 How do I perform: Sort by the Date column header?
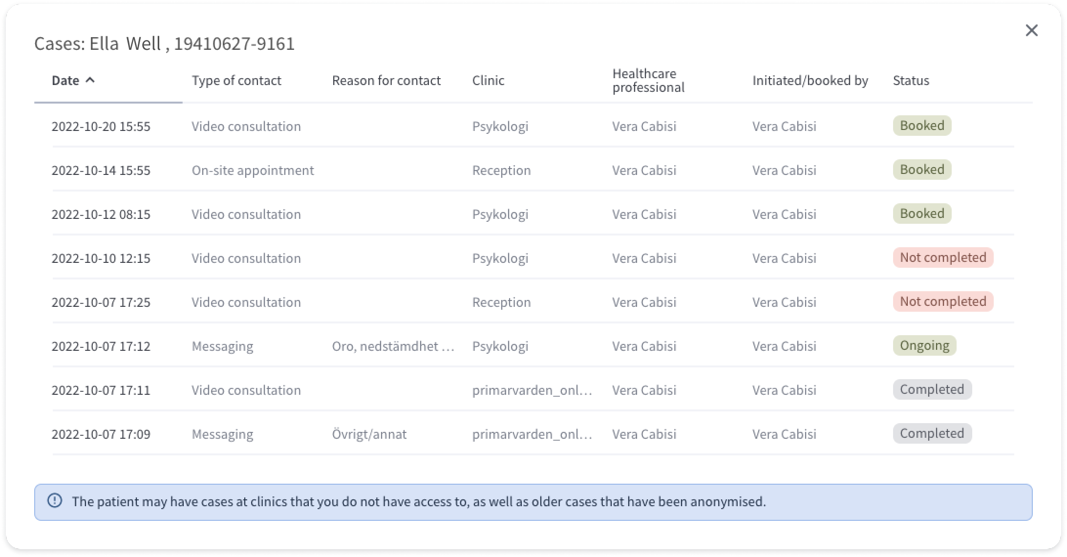click(x=65, y=81)
